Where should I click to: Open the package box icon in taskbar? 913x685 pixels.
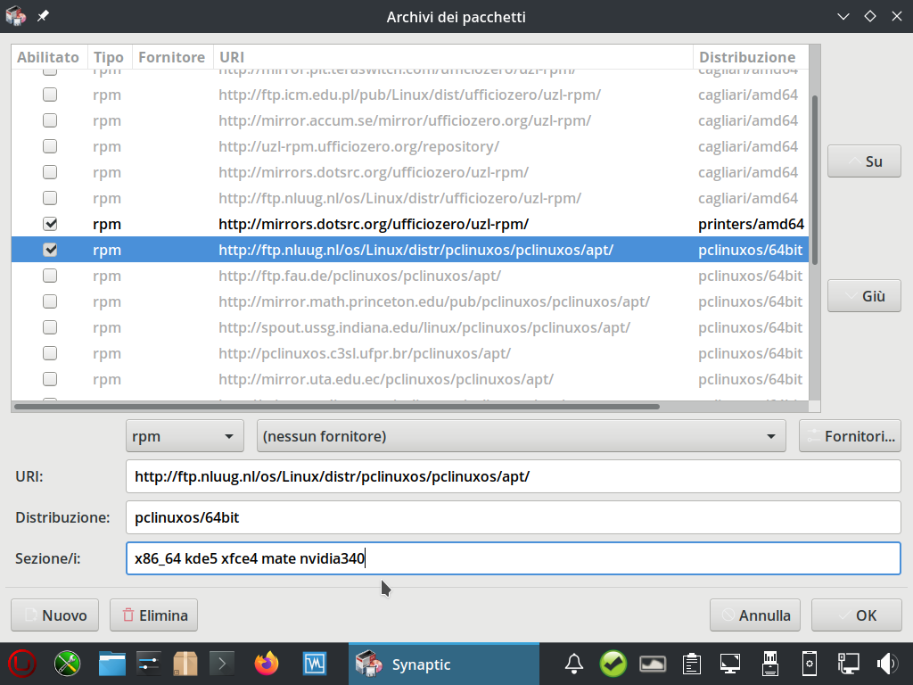point(185,664)
